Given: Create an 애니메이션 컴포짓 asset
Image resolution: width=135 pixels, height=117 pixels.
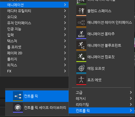Looking at the screenshot, I should pos(101,57).
